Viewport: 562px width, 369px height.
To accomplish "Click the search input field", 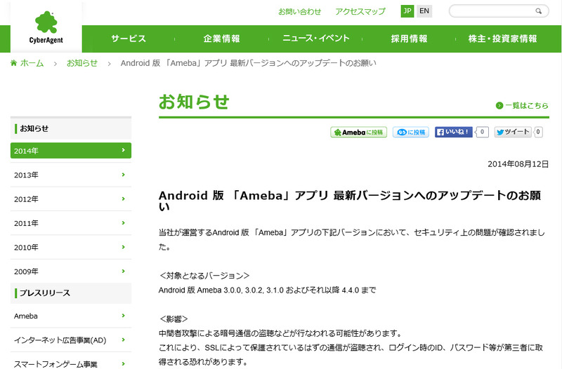I will click(490, 11).
